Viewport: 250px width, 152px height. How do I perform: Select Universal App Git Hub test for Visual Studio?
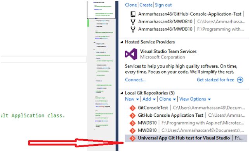pyautogui.click(x=184, y=138)
